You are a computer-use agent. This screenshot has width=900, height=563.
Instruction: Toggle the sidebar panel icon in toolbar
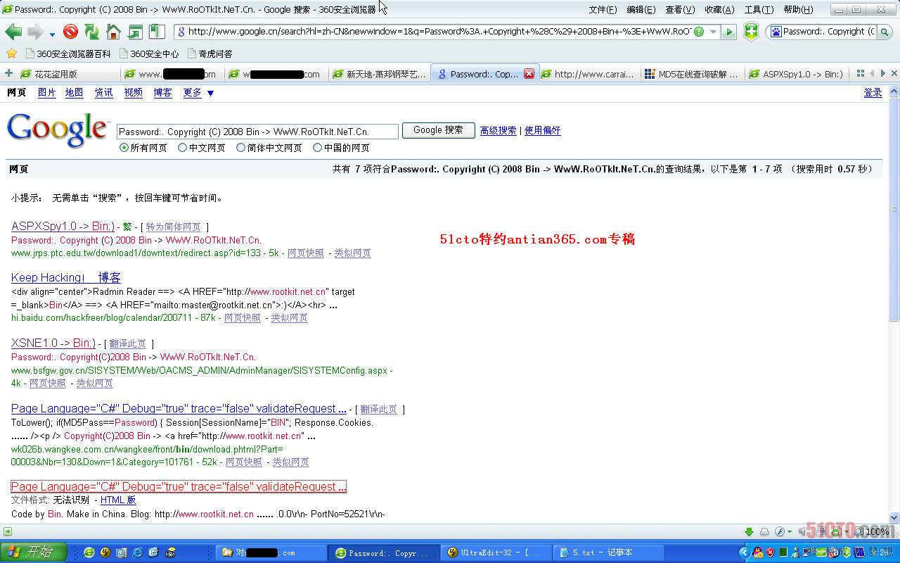point(156,32)
